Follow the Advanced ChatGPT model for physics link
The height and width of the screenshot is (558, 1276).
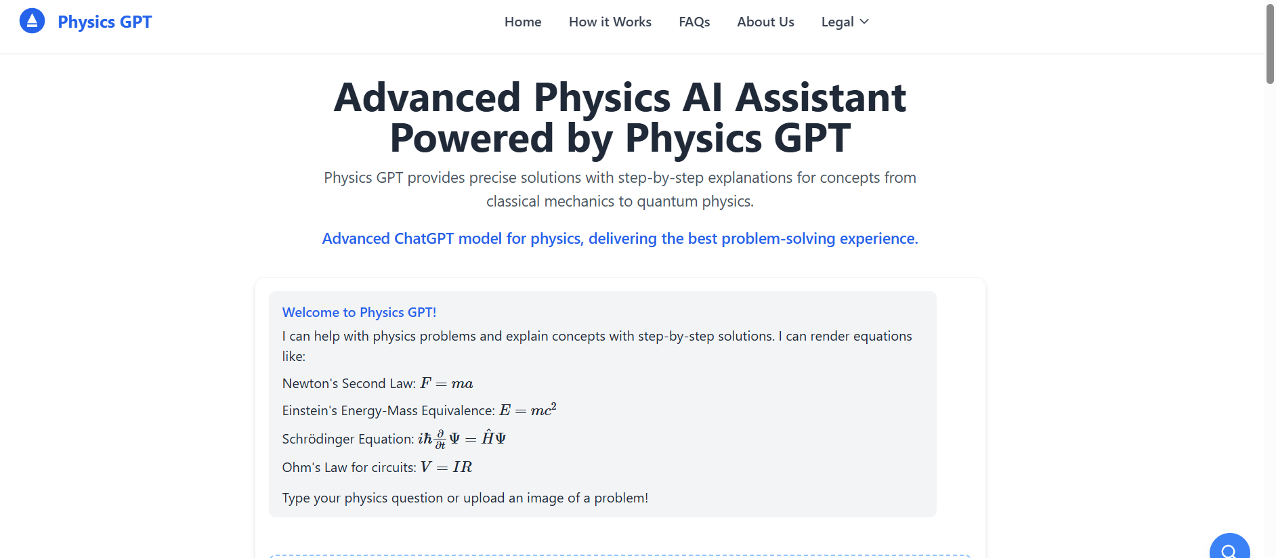(620, 238)
